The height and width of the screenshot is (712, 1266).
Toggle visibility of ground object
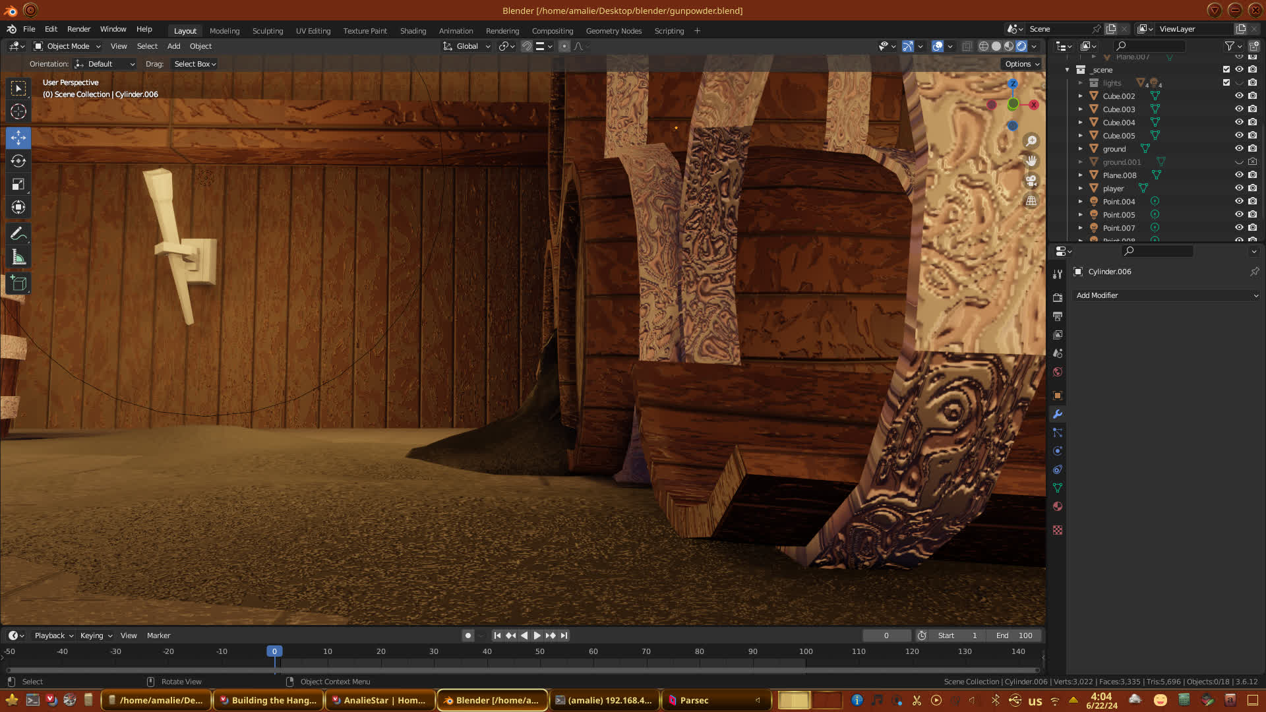coord(1239,149)
